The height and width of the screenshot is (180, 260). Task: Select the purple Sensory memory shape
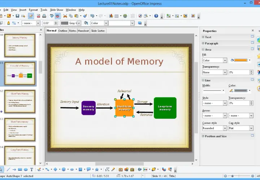(x=88, y=108)
